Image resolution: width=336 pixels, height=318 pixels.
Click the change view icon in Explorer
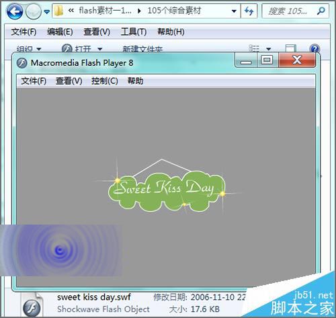pyautogui.click(x=255, y=48)
